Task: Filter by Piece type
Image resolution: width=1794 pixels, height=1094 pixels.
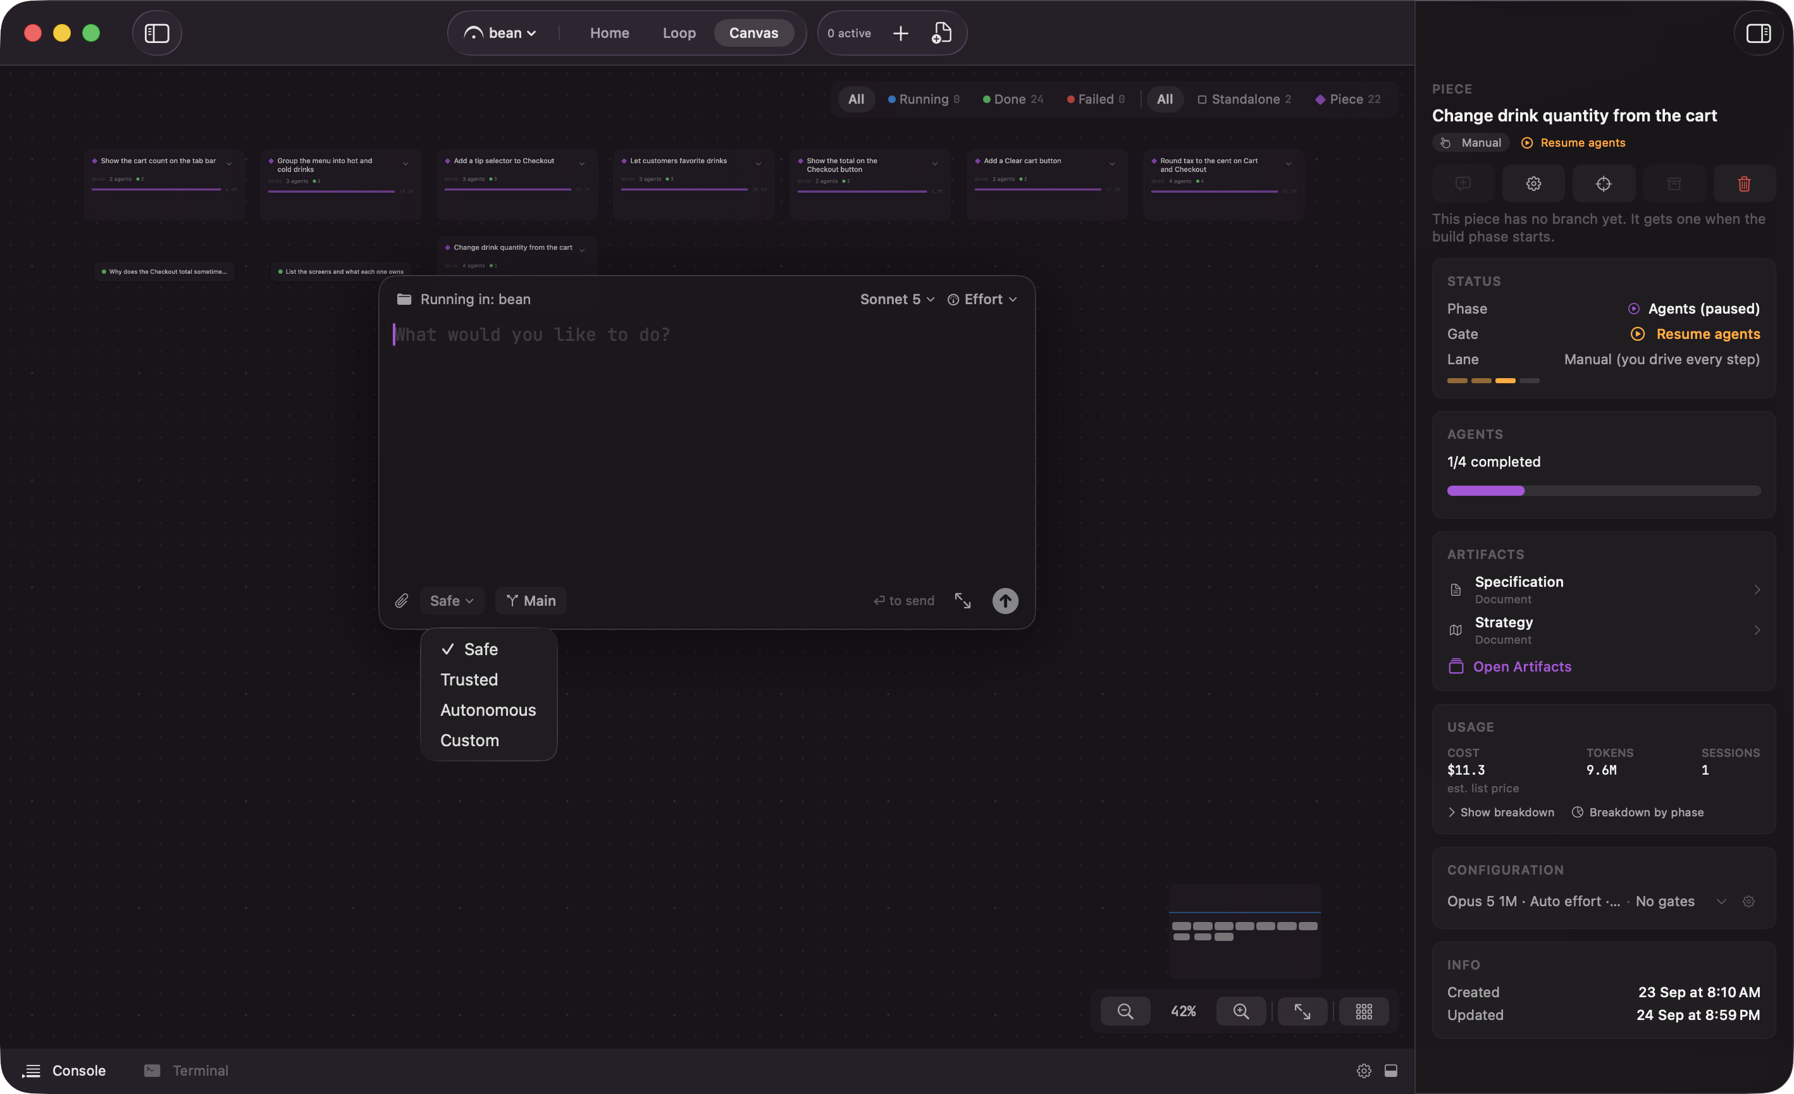Action: (1347, 99)
